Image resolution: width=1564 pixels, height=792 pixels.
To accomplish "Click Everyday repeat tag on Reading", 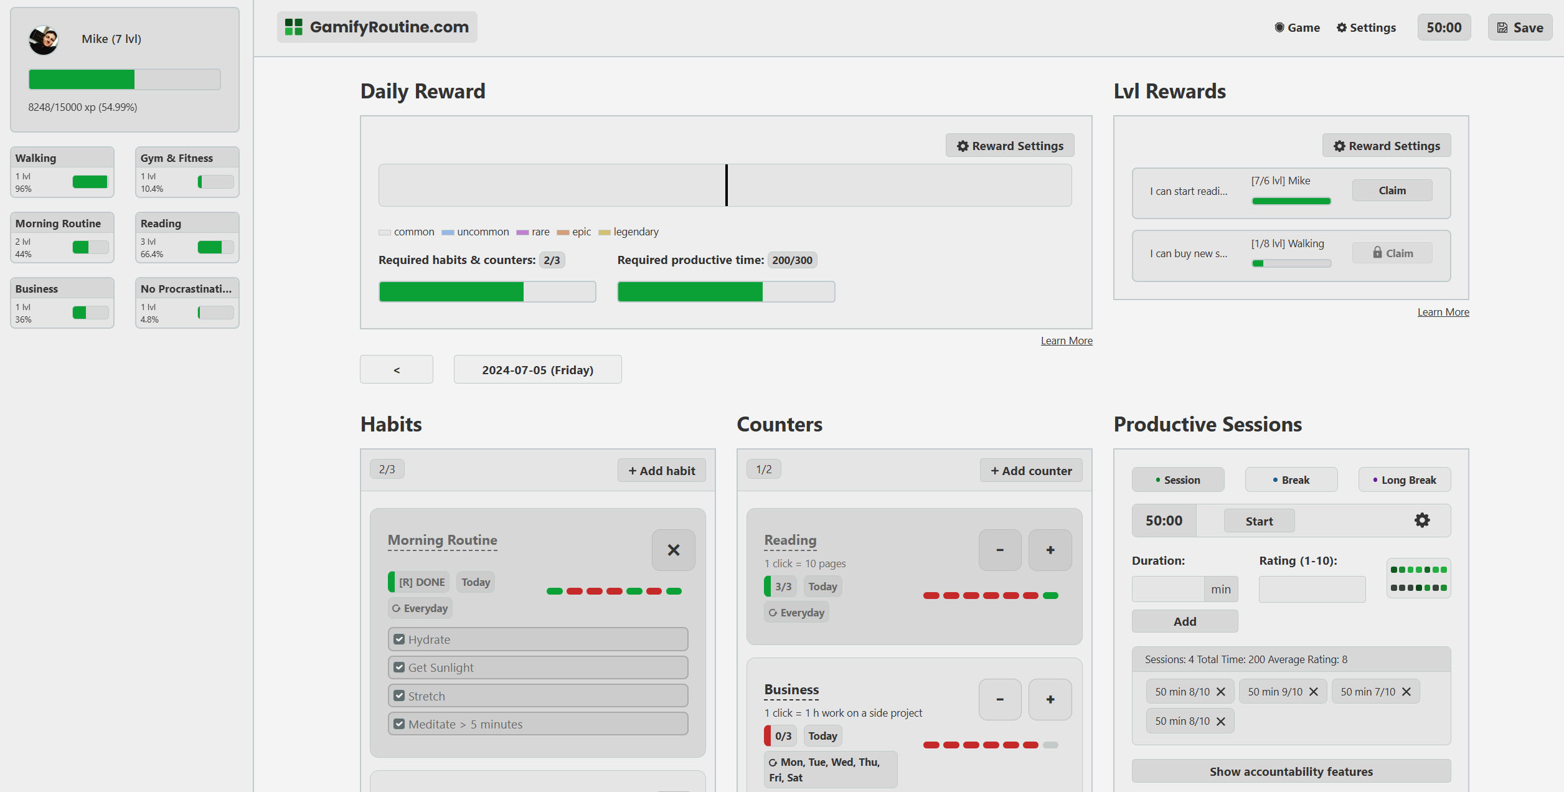I will [x=797, y=613].
